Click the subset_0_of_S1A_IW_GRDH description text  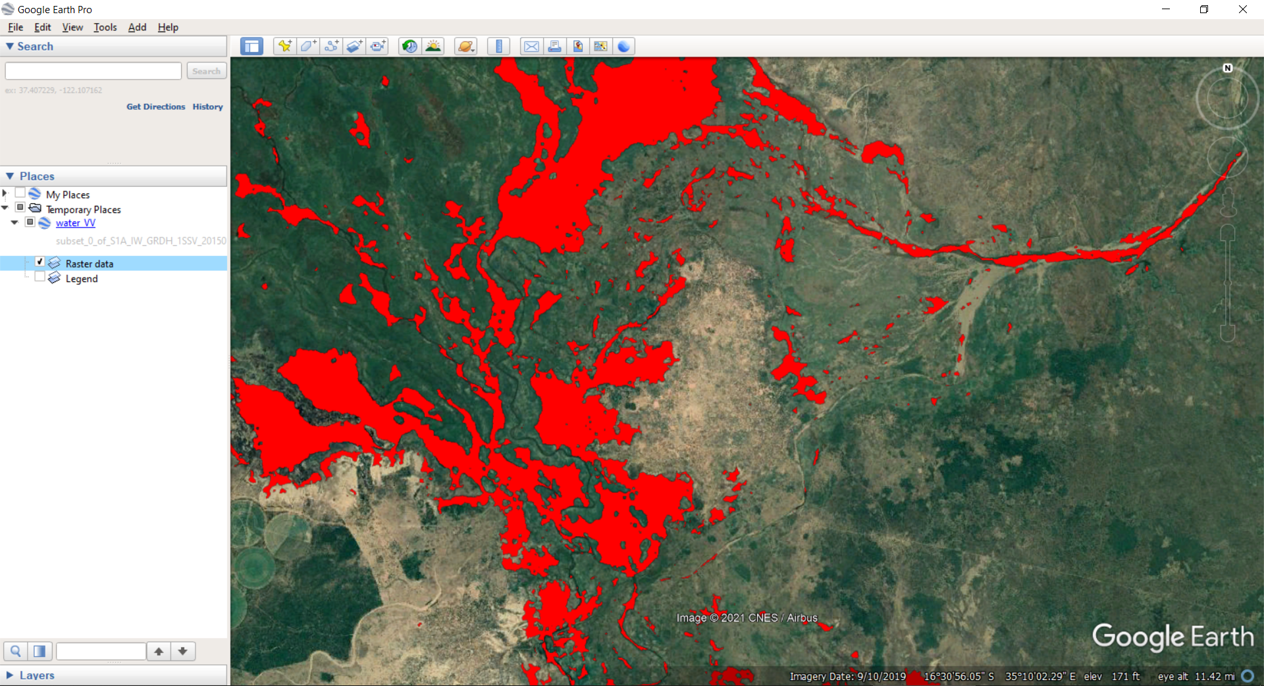tap(141, 241)
